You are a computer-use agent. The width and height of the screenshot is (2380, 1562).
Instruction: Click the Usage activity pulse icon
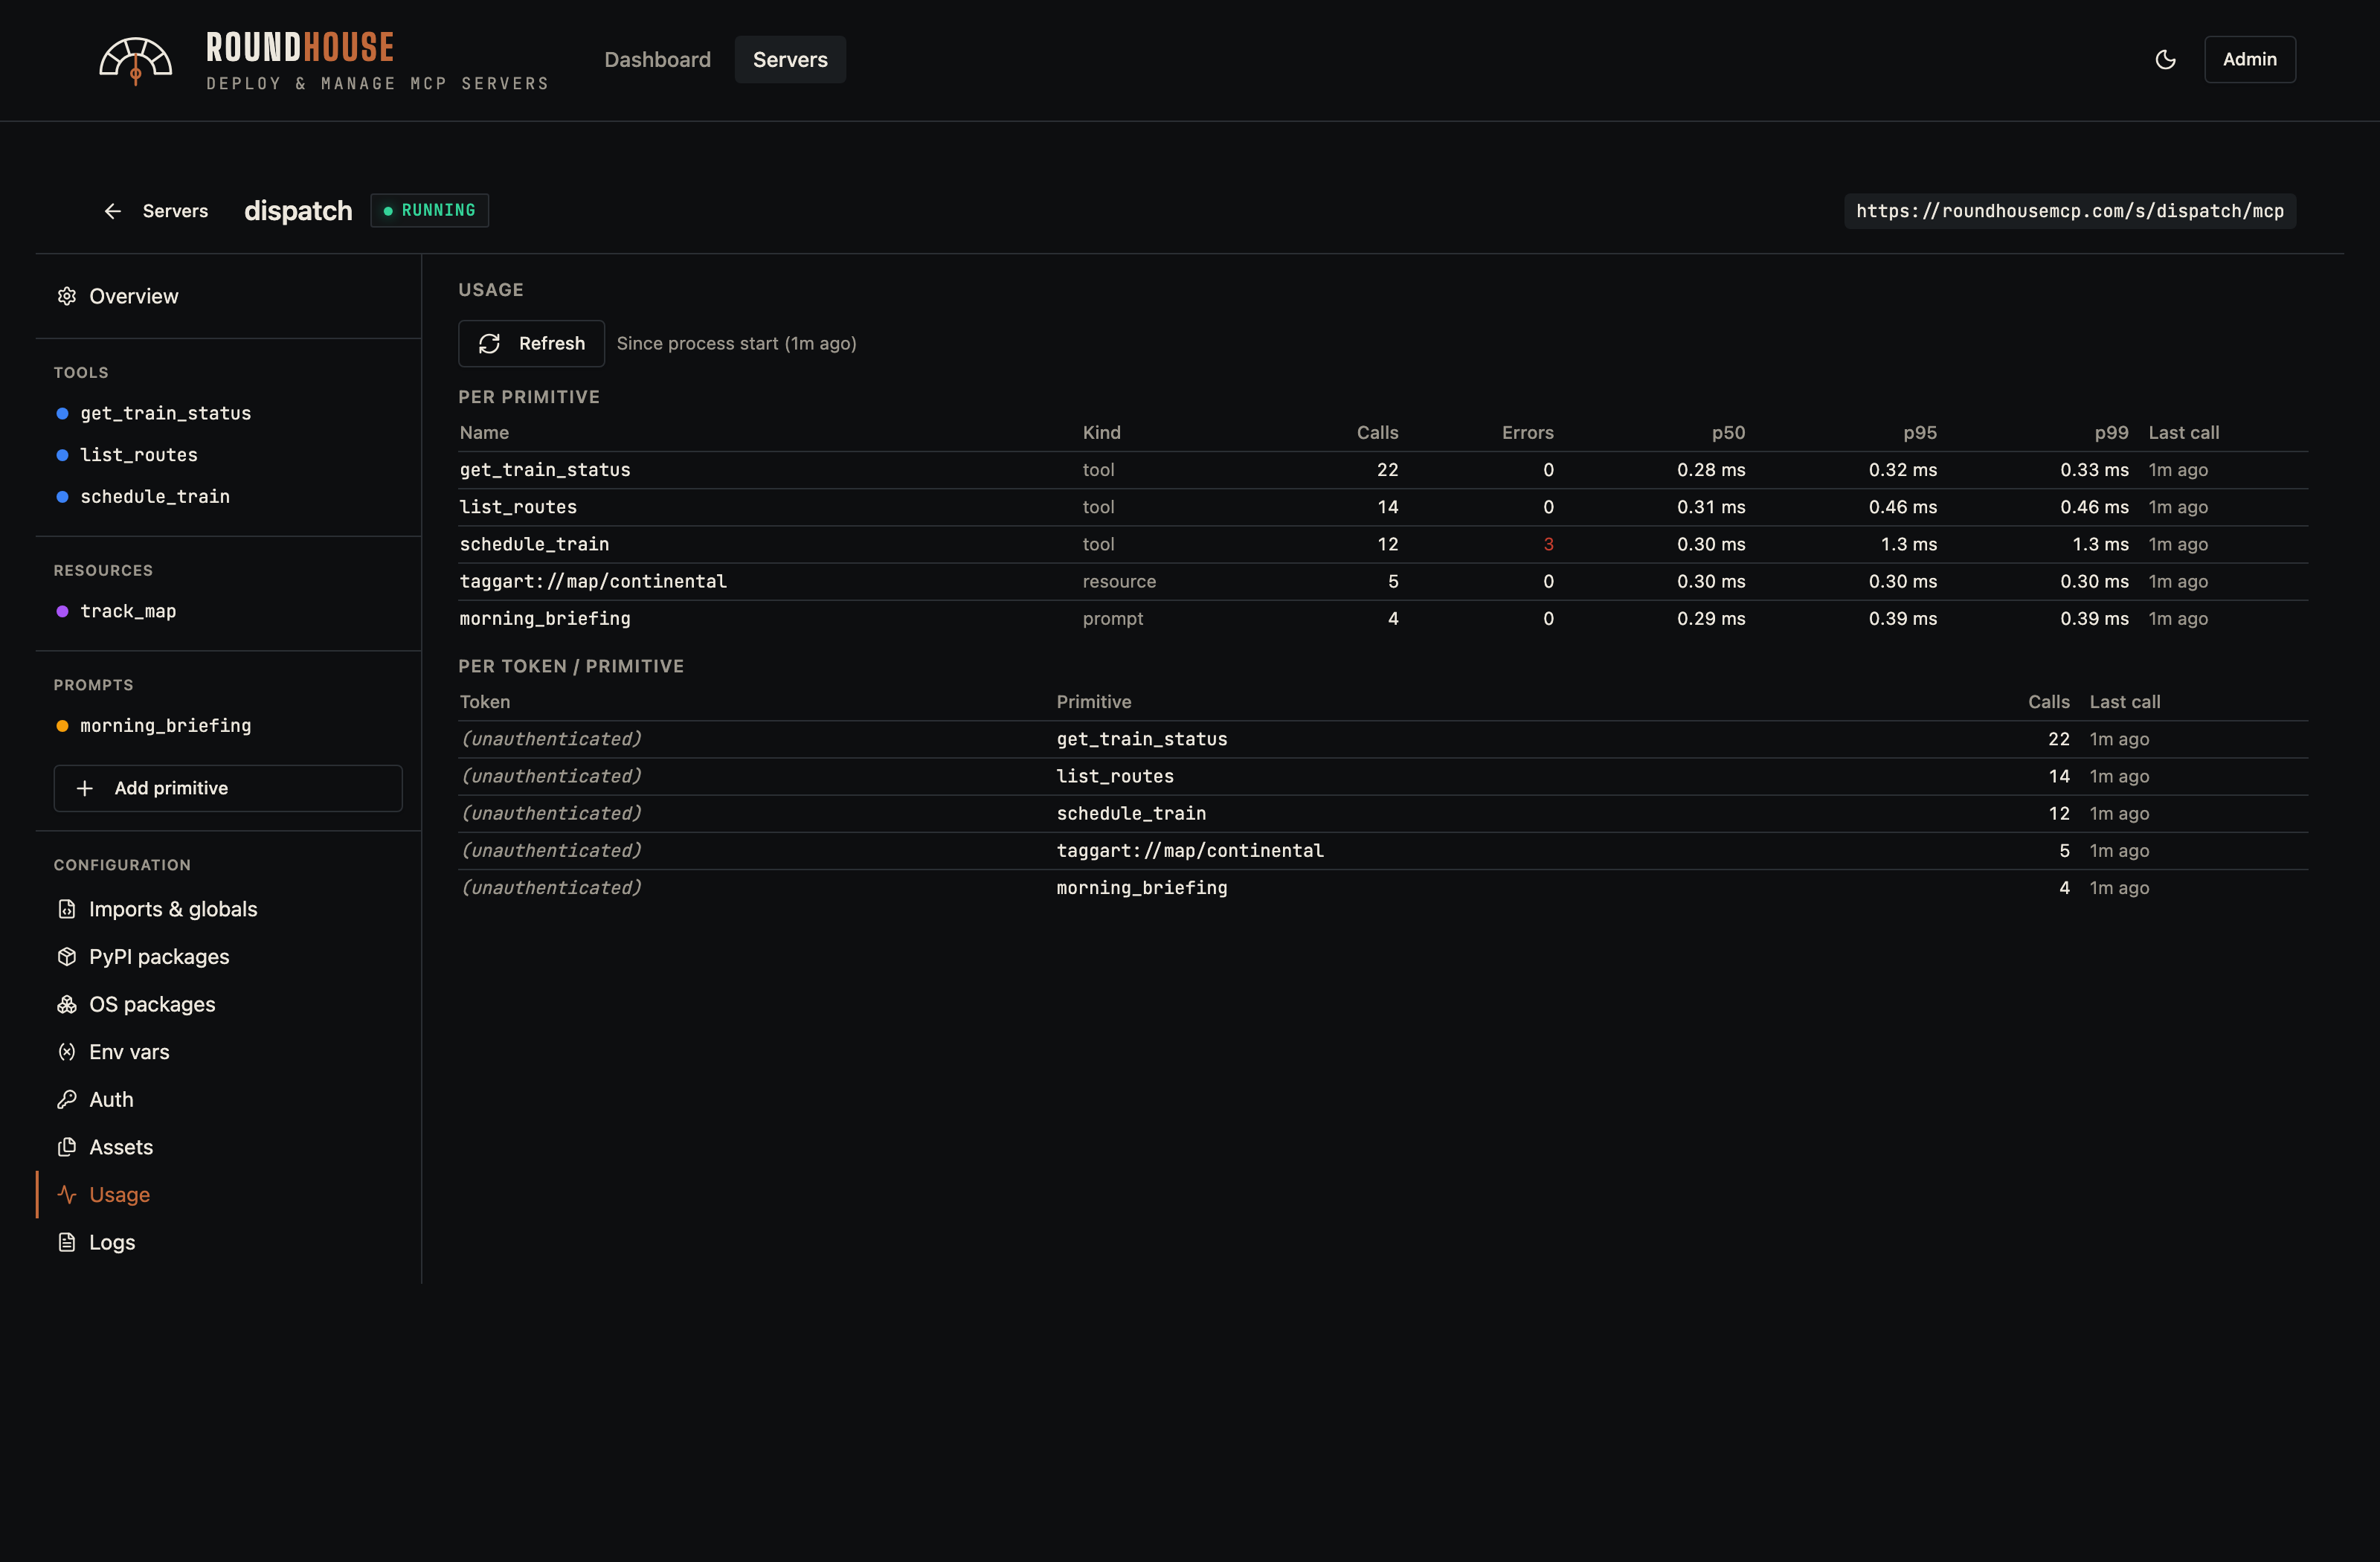tap(67, 1194)
